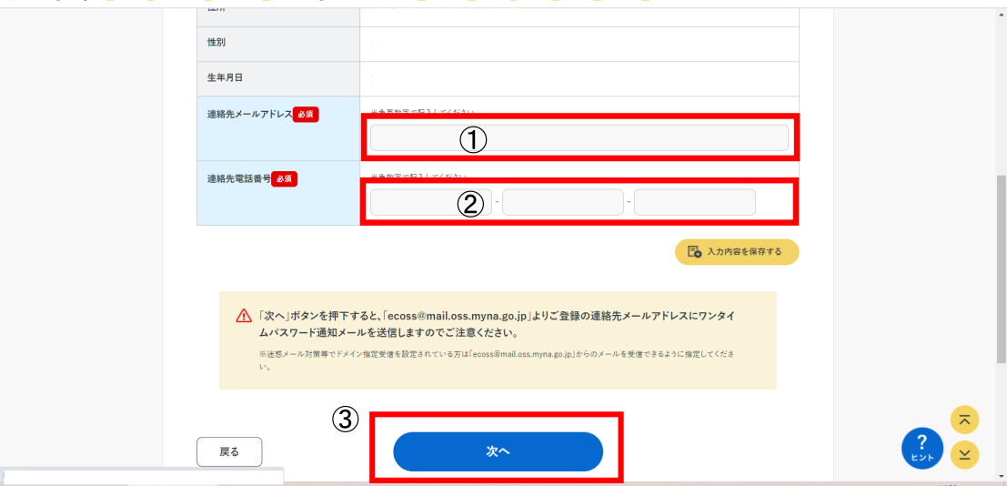Click the save-document icon in 入力内容を保存する
The image size is (1007, 486).
[x=694, y=252]
